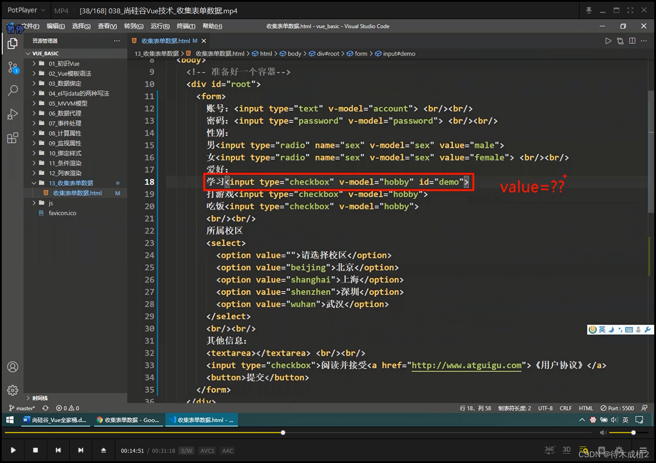The image size is (656, 463).
Task: Stop playback with the stop button
Action: click(x=36, y=450)
